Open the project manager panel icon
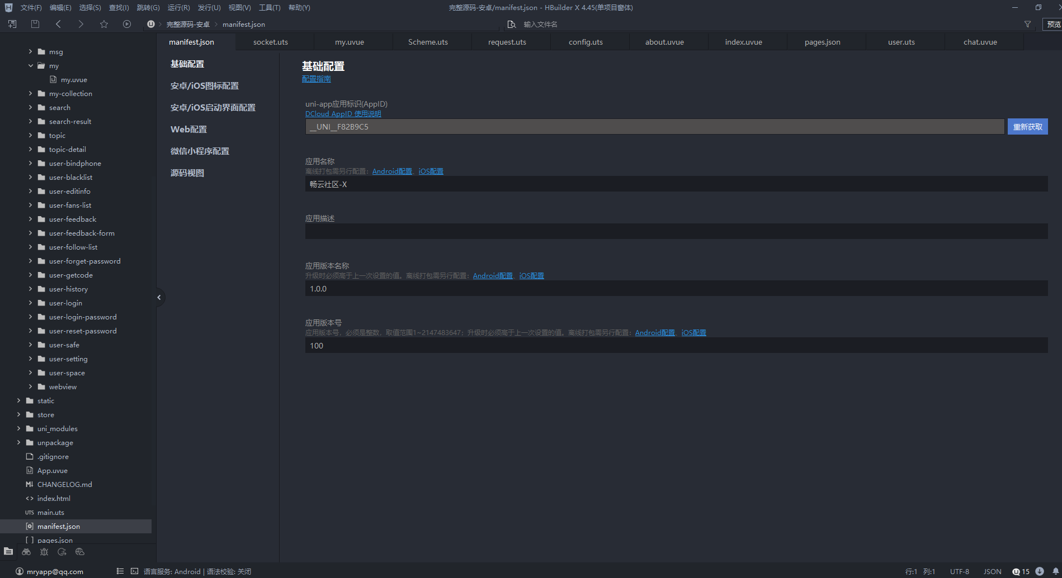 (x=8, y=552)
